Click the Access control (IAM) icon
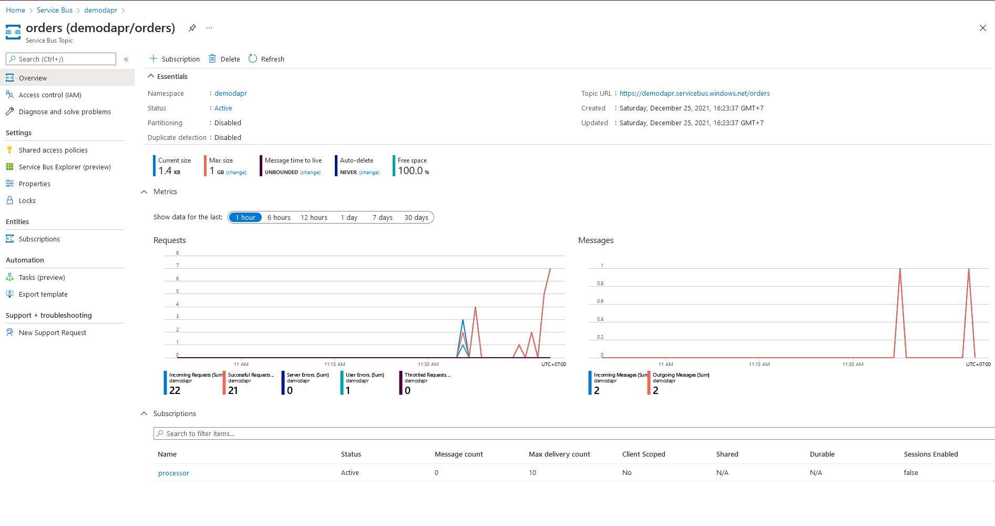 point(9,95)
